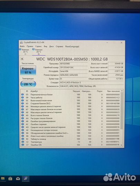The width and height of the screenshot is (140, 186).
Task: Click the power-on count value 2944
Action: [116, 75]
